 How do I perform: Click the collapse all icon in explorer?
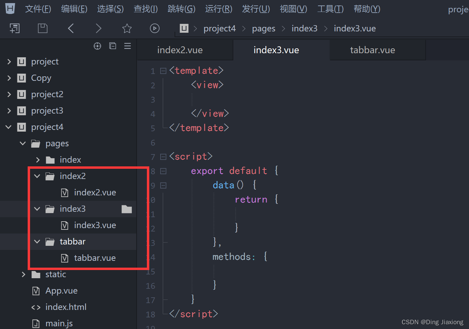(x=113, y=46)
